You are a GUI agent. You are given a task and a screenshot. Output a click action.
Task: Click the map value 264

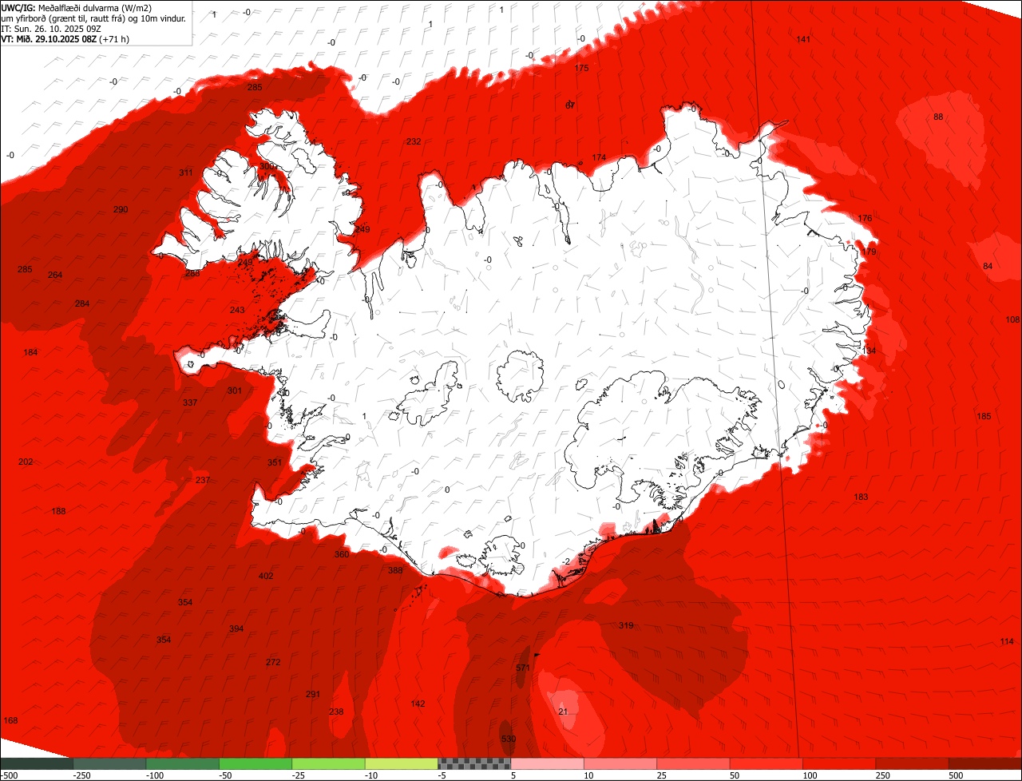click(55, 275)
